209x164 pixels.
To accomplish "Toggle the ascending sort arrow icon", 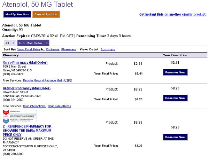I will point(42,49).
